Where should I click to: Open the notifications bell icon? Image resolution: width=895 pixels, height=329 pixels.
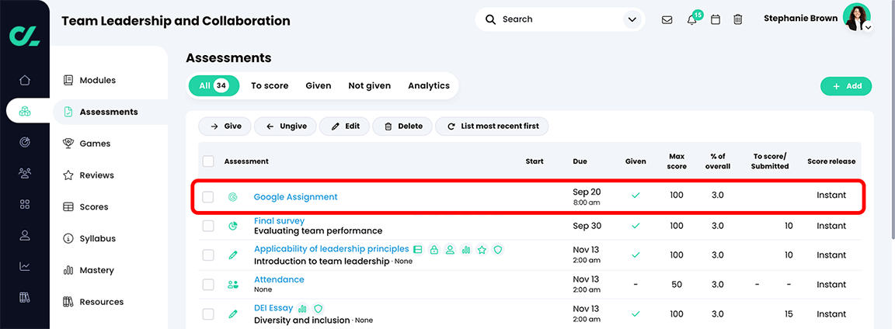click(691, 19)
